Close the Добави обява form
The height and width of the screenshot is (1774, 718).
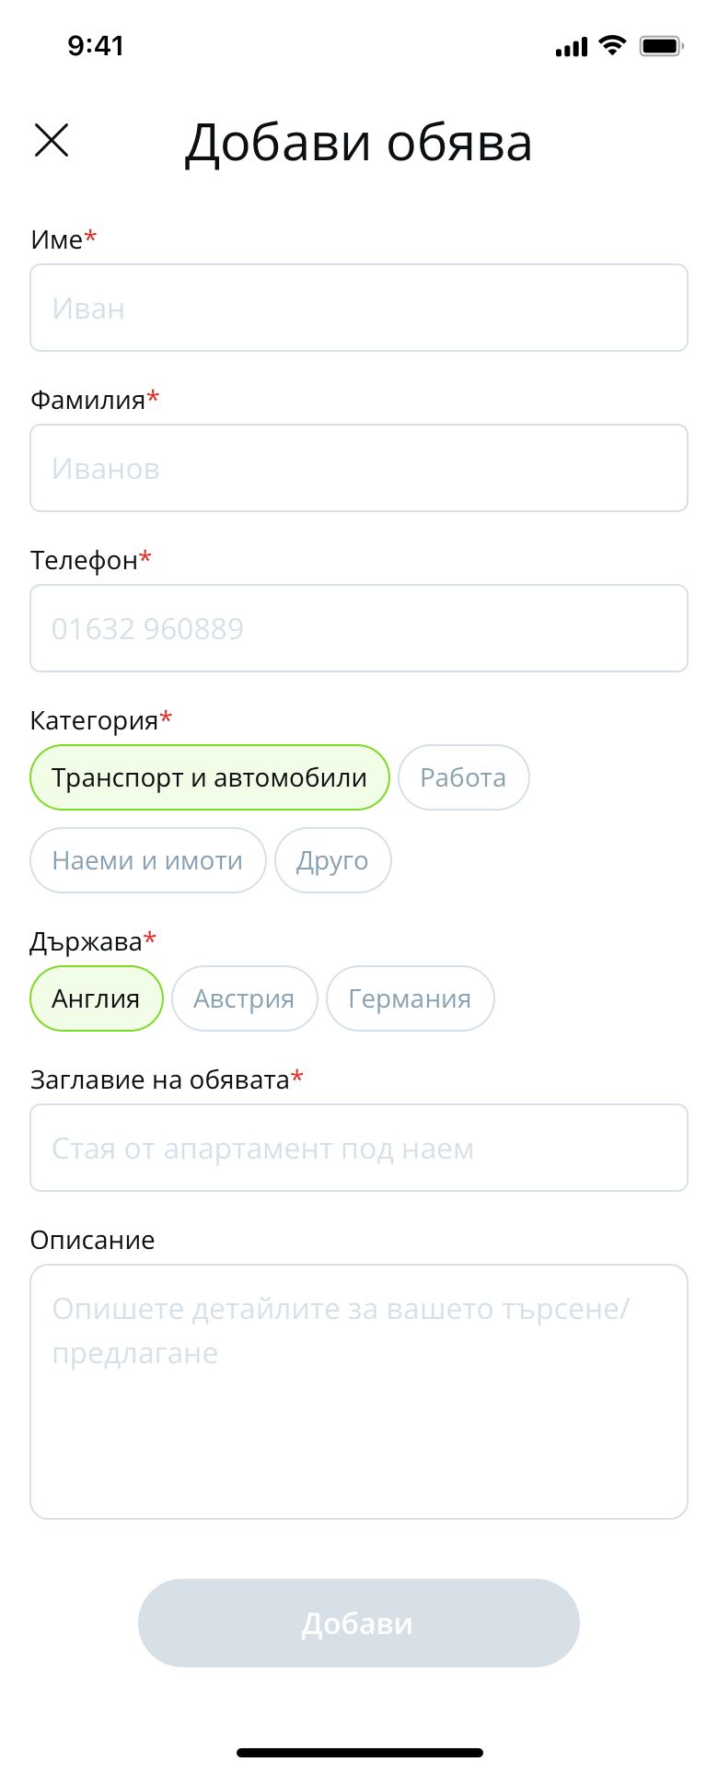coord(52,141)
